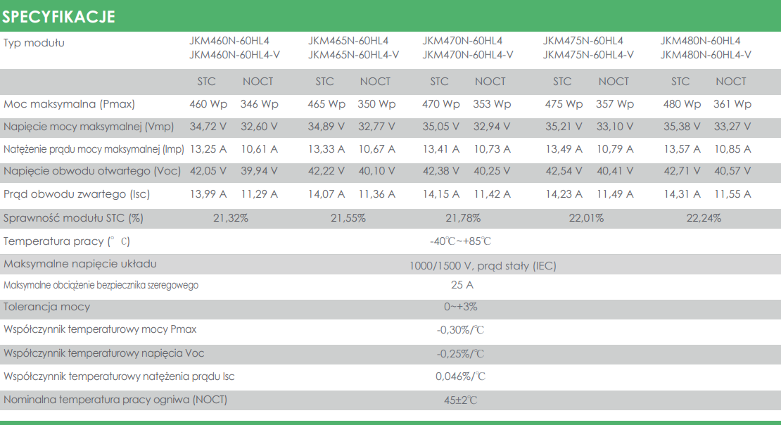Select the 35,38 V value
Image resolution: width=781 pixels, height=425 pixels.
pyautogui.click(x=682, y=127)
